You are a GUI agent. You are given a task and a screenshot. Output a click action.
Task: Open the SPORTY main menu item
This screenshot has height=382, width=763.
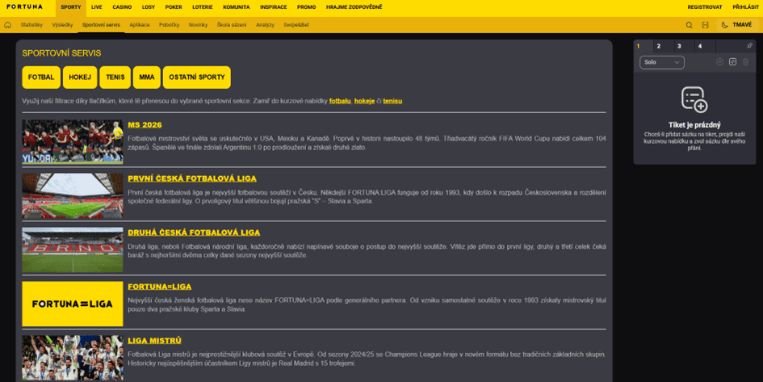[x=71, y=7]
